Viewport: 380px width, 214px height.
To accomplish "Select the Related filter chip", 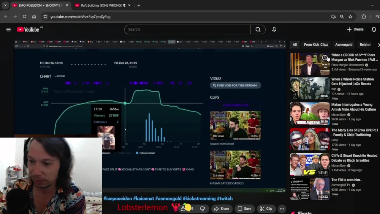I will (365, 45).
